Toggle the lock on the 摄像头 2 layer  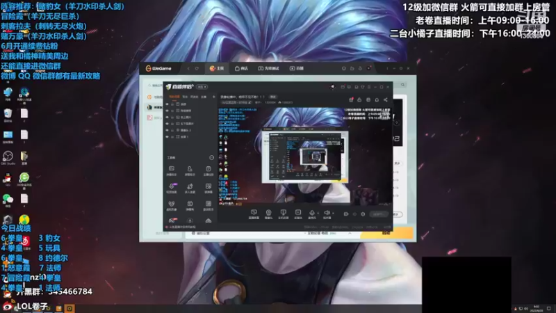click(172, 130)
